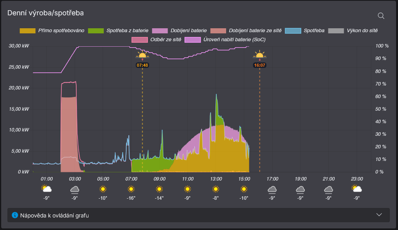Expand the help panel chevron arrow
This screenshot has height=230, width=398.
pos(379,215)
